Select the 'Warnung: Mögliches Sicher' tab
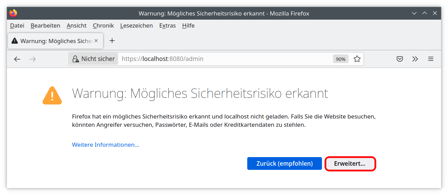 [x=55, y=41]
